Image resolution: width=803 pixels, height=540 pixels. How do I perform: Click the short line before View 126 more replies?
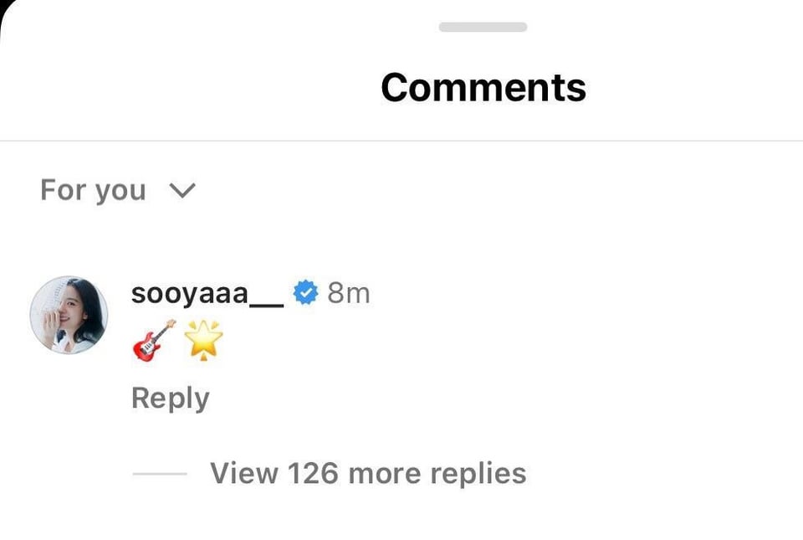coord(159,474)
